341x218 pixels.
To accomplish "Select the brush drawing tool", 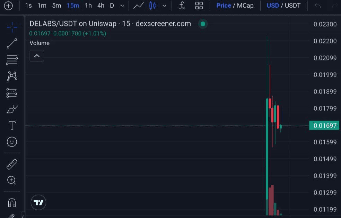I will pyautogui.click(x=12, y=109).
